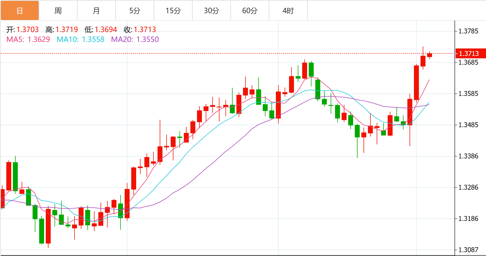
Task: Click the 1.3286 price axis label
Action: [468, 187]
